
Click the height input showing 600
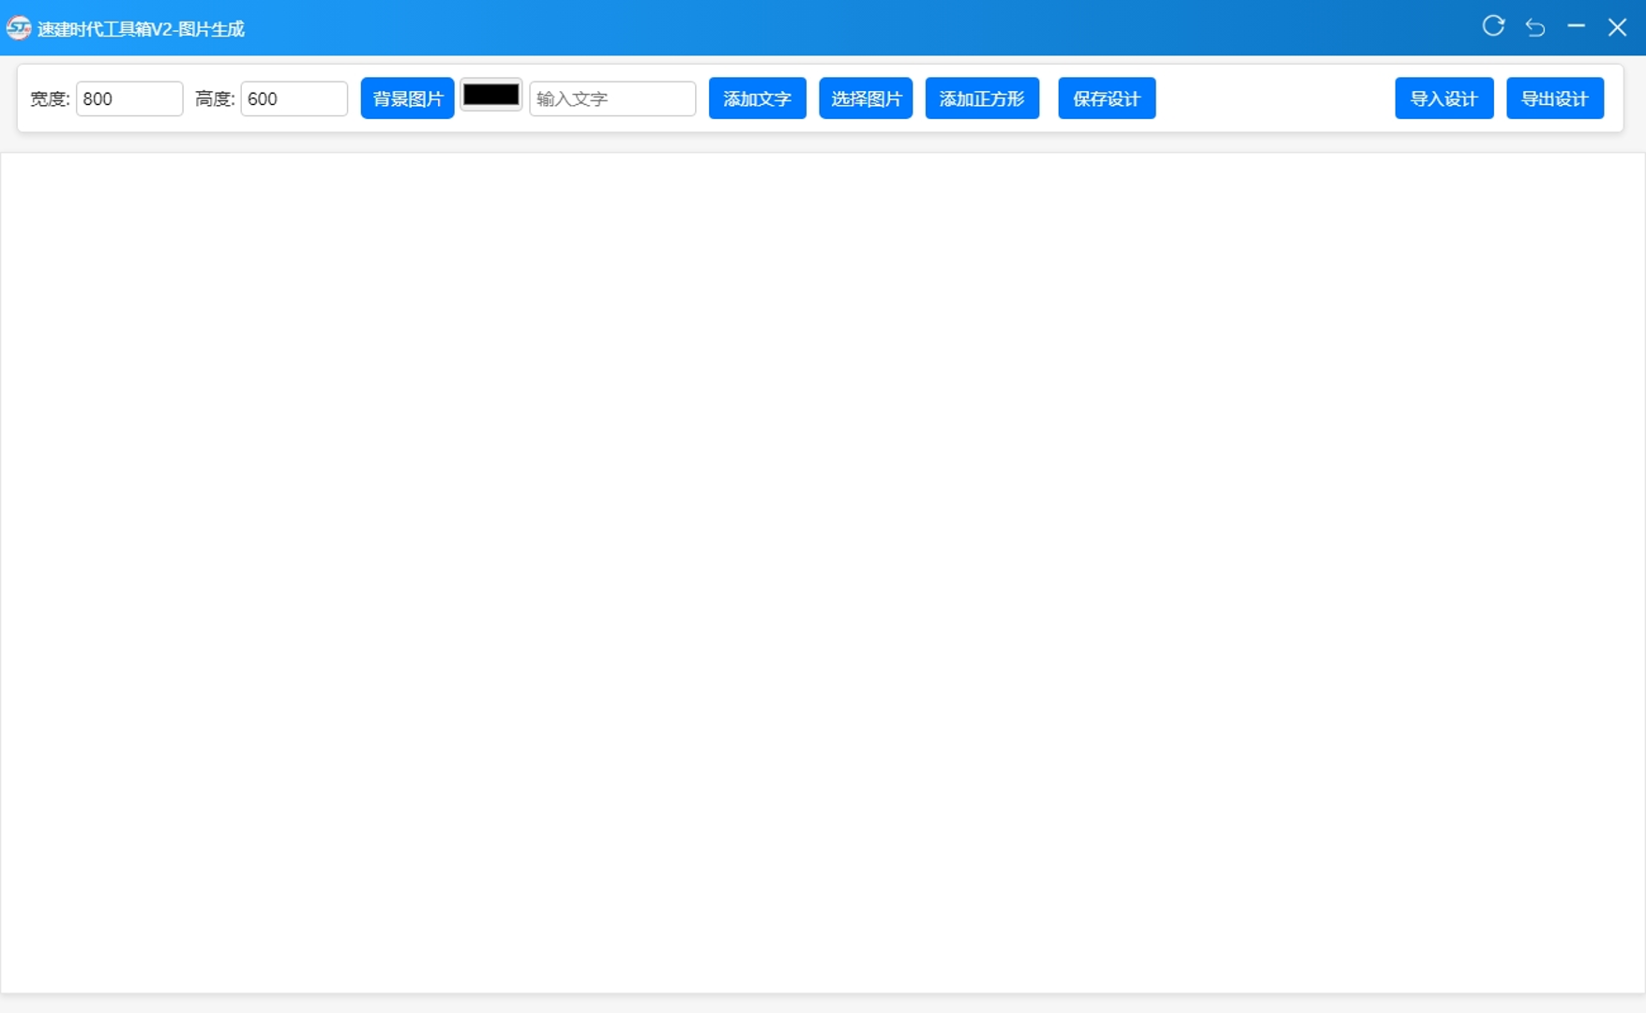click(x=294, y=98)
